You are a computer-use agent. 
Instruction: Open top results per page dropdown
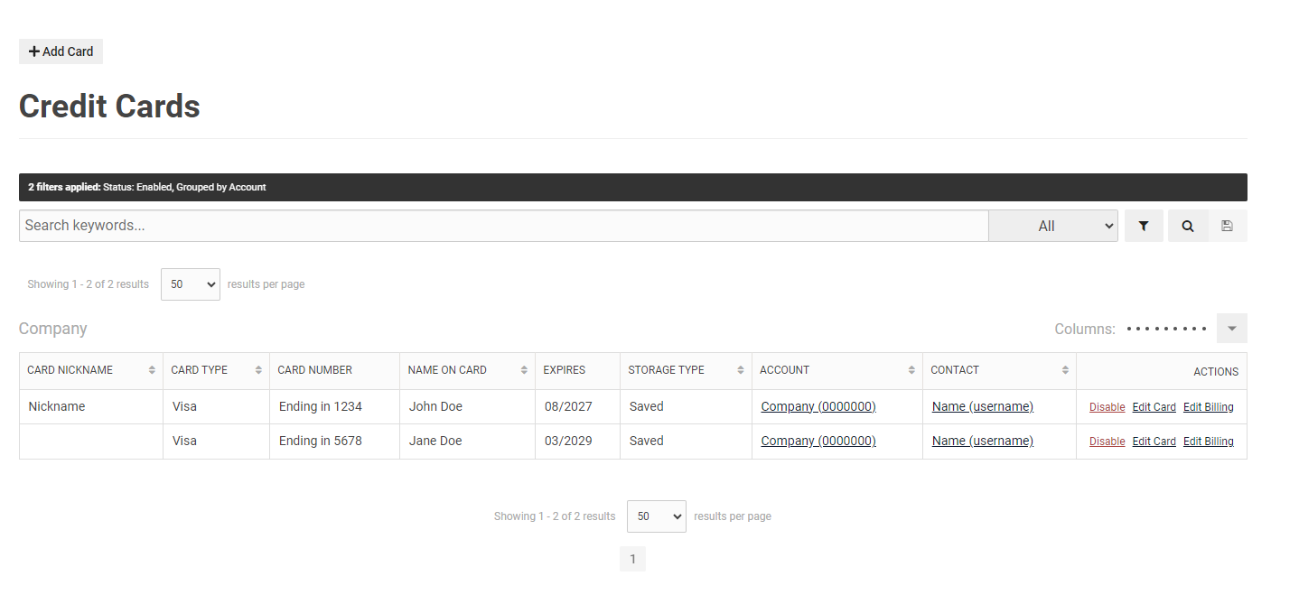click(190, 284)
